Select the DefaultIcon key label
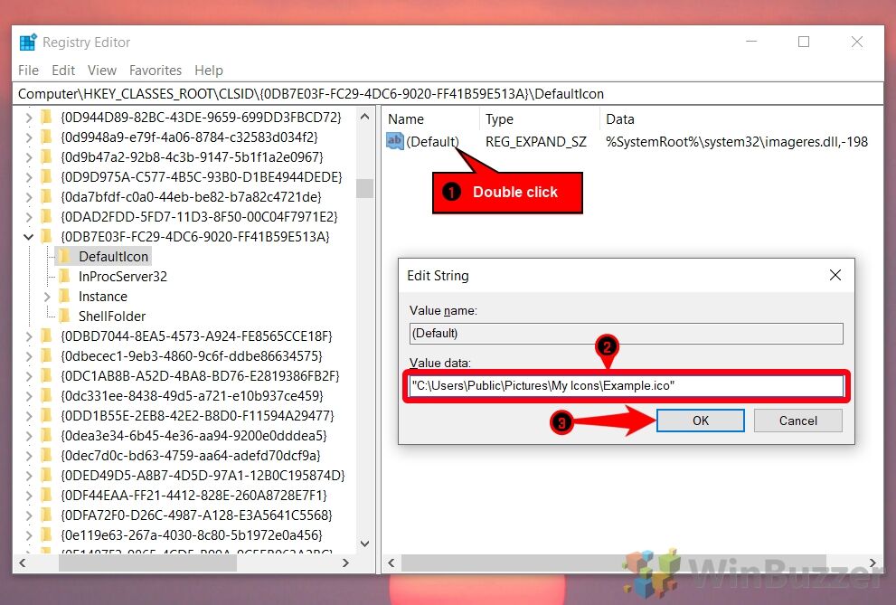The image size is (896, 605). (x=113, y=257)
